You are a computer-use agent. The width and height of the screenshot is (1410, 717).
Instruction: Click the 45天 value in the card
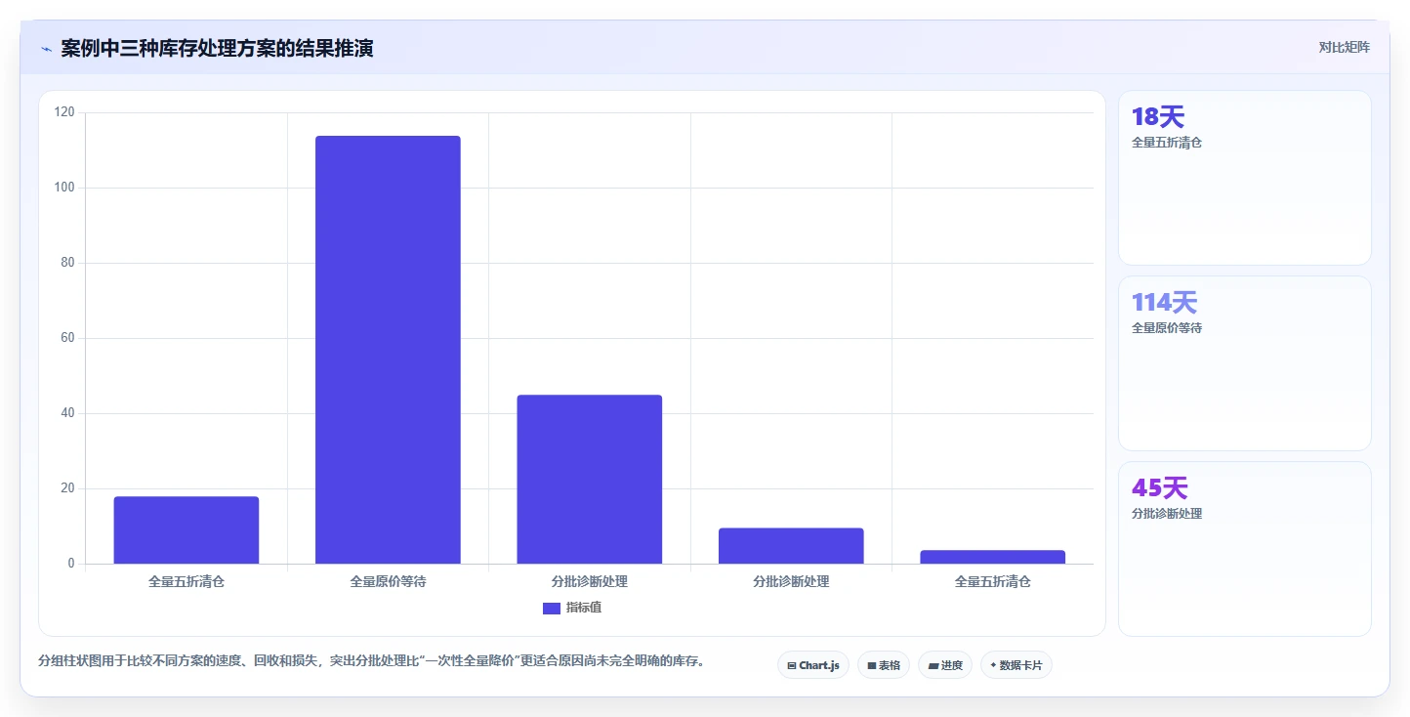[x=1159, y=488]
